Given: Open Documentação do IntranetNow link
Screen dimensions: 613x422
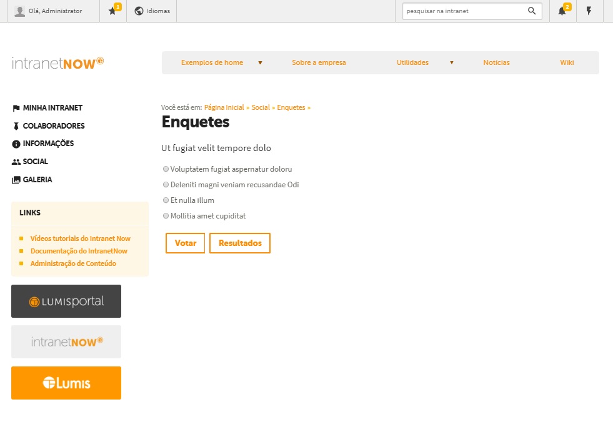Looking at the screenshot, I should [79, 251].
